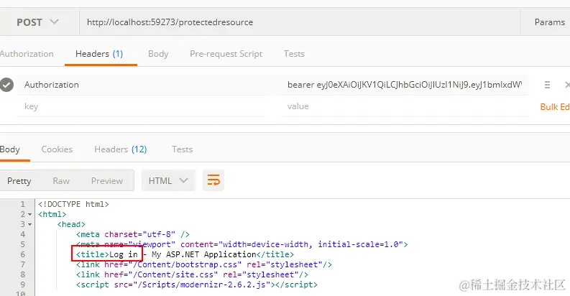Screen dimensions: 570x296
Task: Select the Preview view button
Action: [107, 181]
